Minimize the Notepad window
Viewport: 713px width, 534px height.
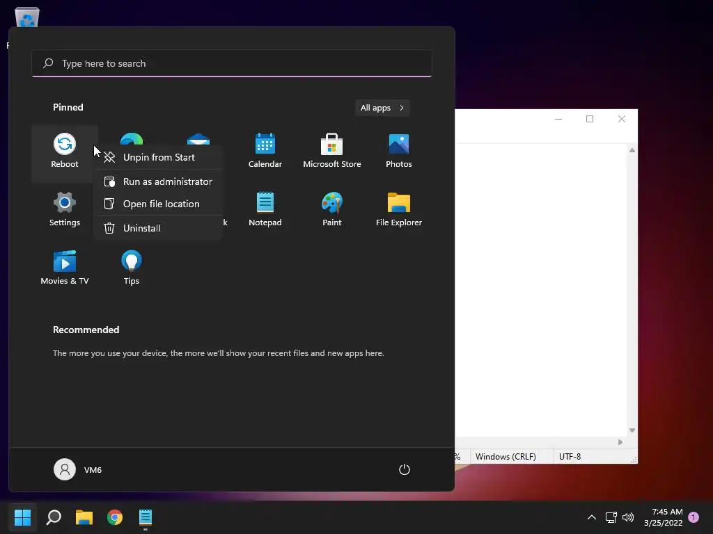point(558,119)
